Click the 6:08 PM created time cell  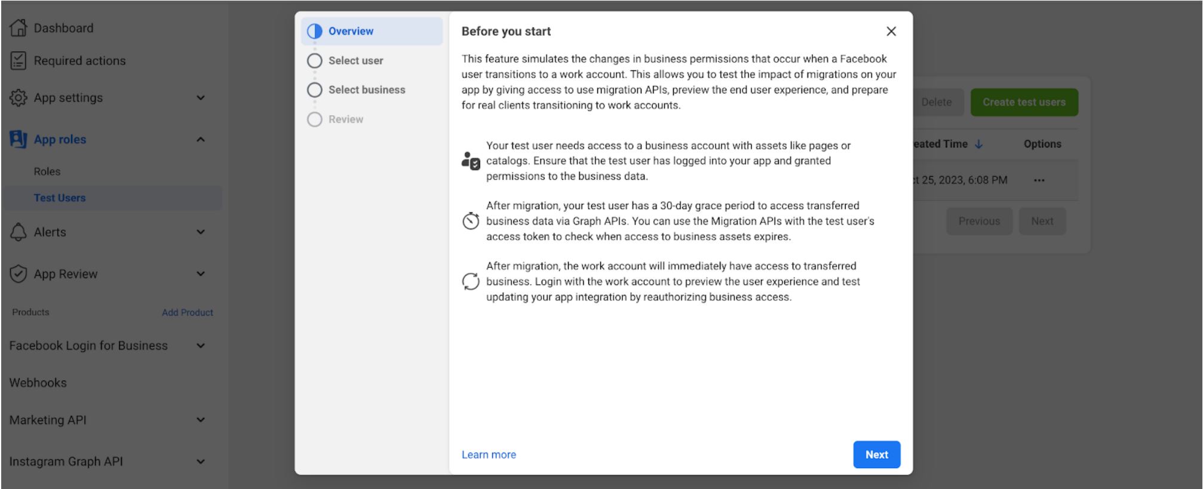[960, 180]
